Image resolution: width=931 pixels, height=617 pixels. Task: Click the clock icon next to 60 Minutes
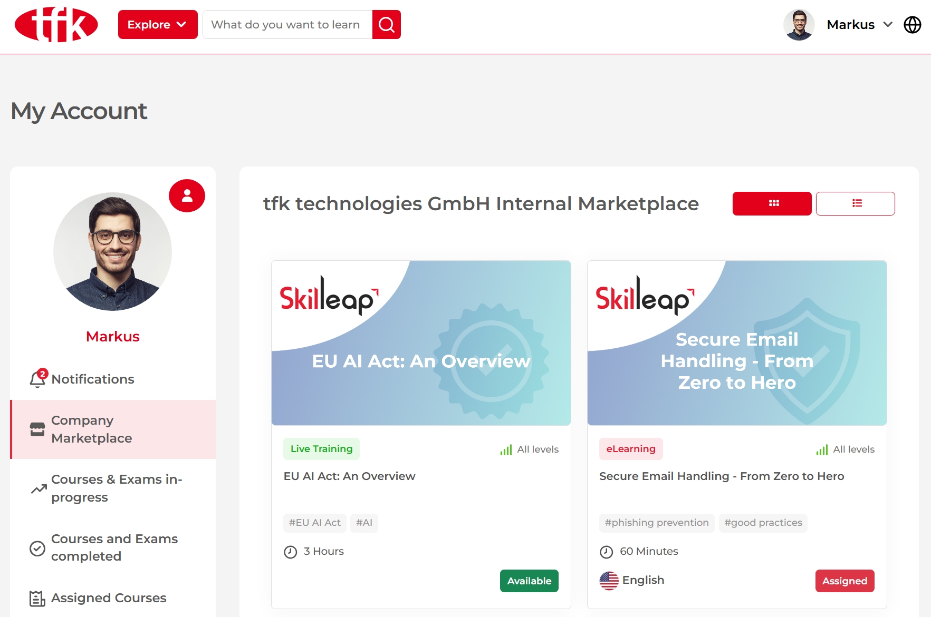pos(607,552)
